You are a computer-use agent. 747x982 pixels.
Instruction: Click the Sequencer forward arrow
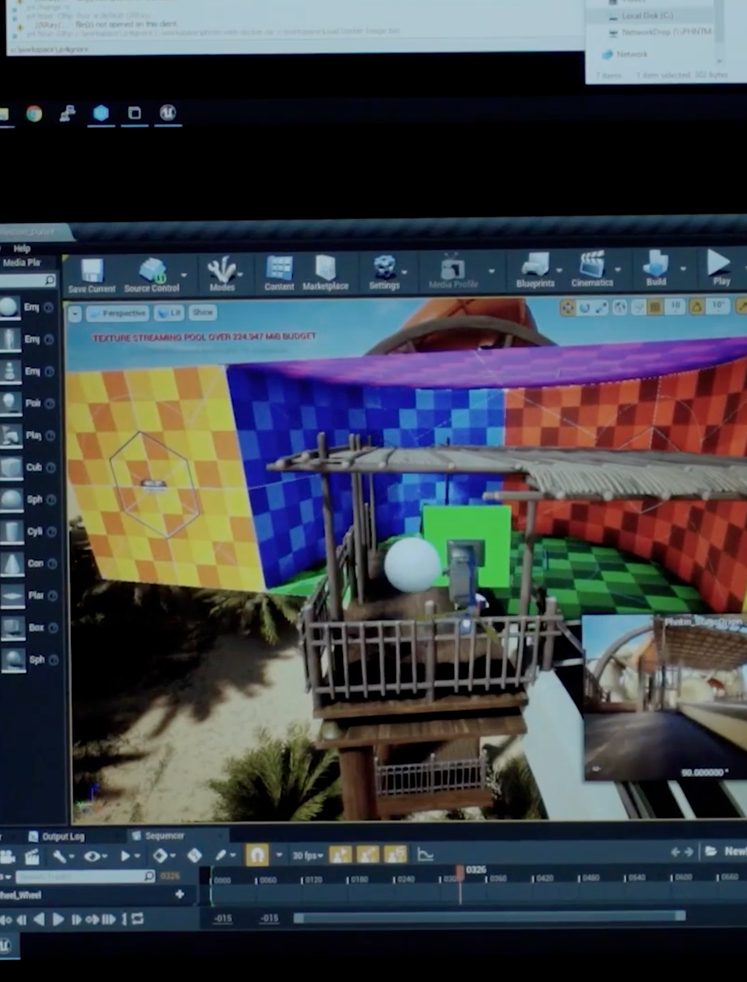[x=689, y=852]
